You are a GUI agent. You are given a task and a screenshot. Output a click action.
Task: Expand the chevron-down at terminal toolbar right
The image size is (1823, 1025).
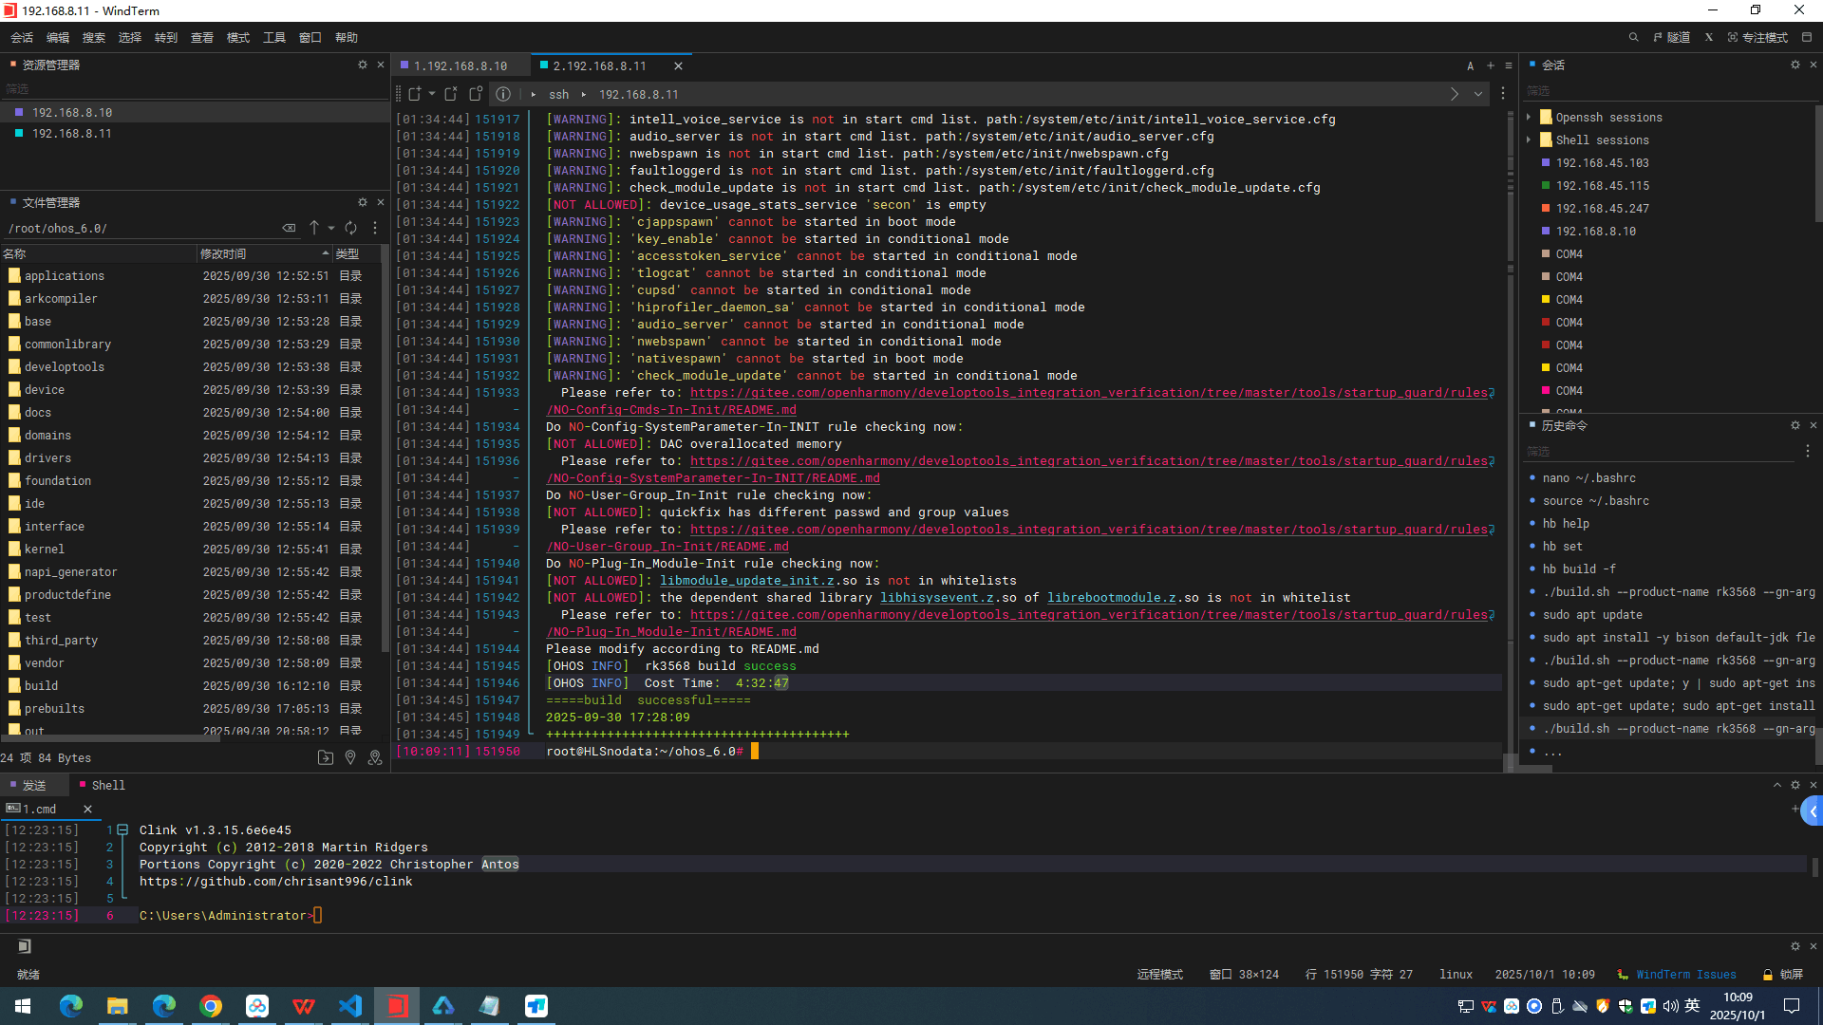1478,94
